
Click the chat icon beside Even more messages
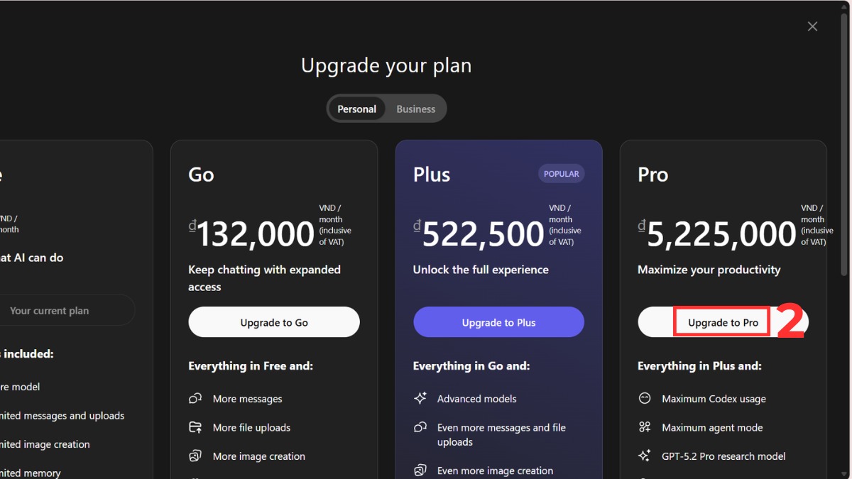420,427
